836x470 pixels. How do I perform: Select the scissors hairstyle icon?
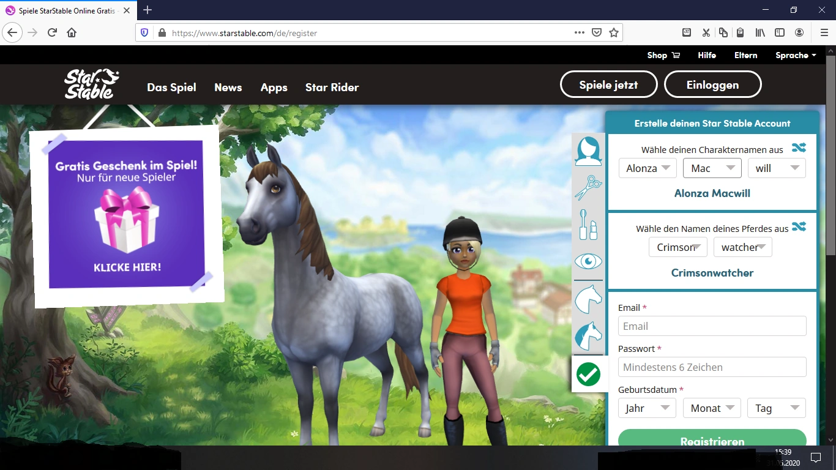point(588,187)
